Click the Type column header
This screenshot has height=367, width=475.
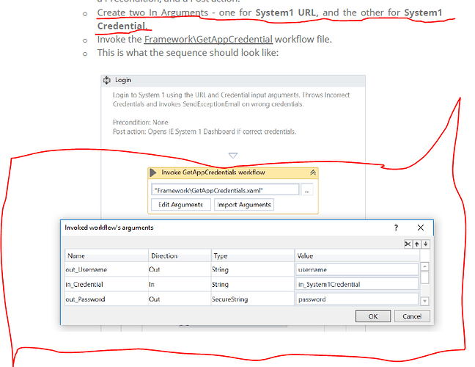click(x=253, y=255)
